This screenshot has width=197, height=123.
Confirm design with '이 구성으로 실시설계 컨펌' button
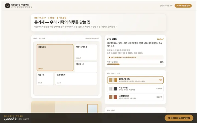click(179, 118)
